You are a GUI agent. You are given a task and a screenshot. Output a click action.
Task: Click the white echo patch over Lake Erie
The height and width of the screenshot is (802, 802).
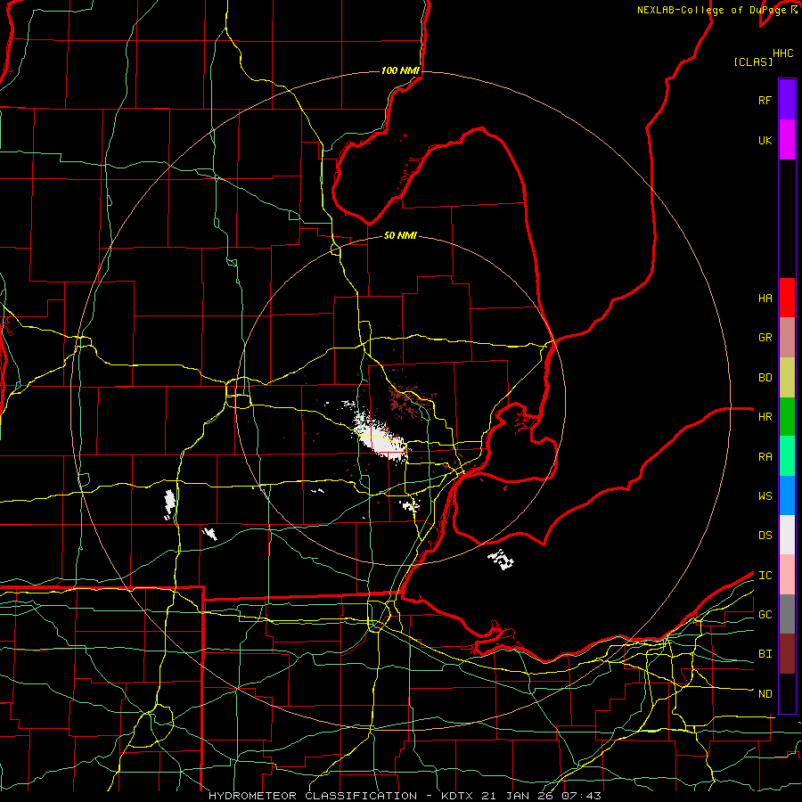point(501,560)
